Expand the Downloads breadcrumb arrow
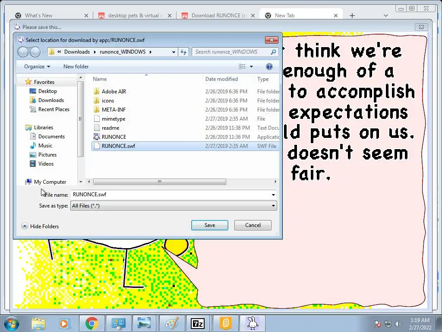The height and width of the screenshot is (332, 442). pyautogui.click(x=95, y=52)
